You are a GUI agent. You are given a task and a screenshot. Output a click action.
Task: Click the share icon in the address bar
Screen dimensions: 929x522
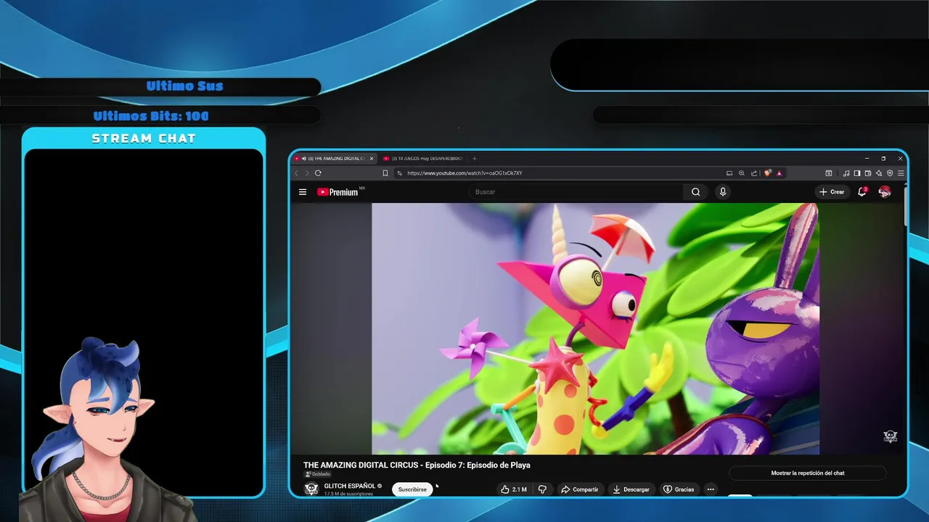pos(754,173)
